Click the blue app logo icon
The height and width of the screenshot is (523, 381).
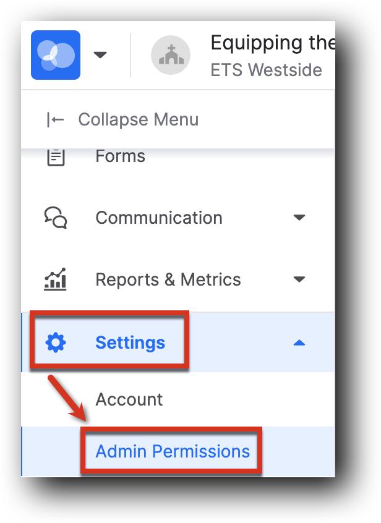(x=55, y=55)
